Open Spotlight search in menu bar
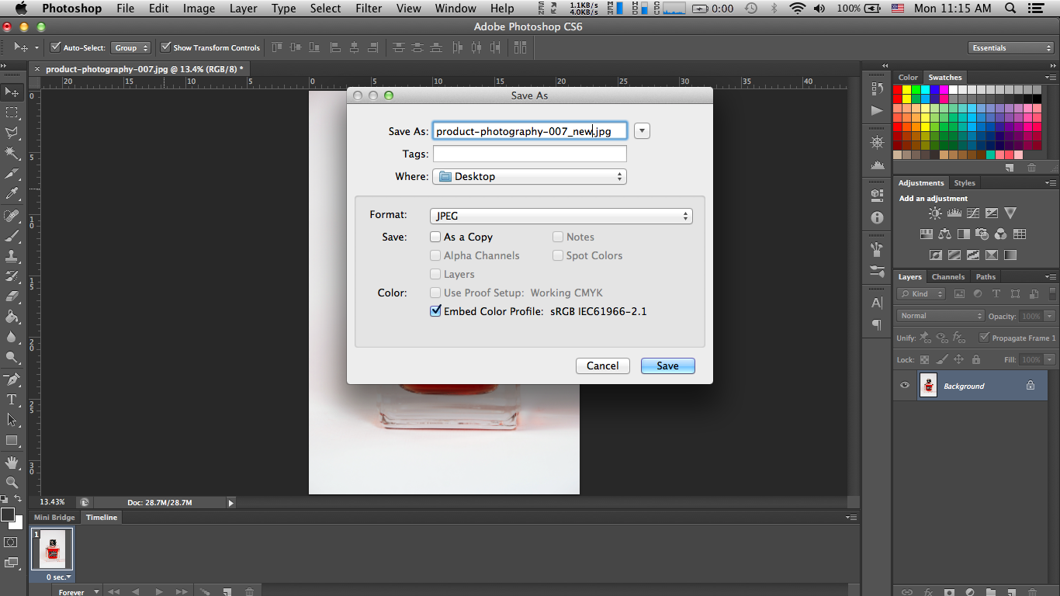 [x=1010, y=9]
